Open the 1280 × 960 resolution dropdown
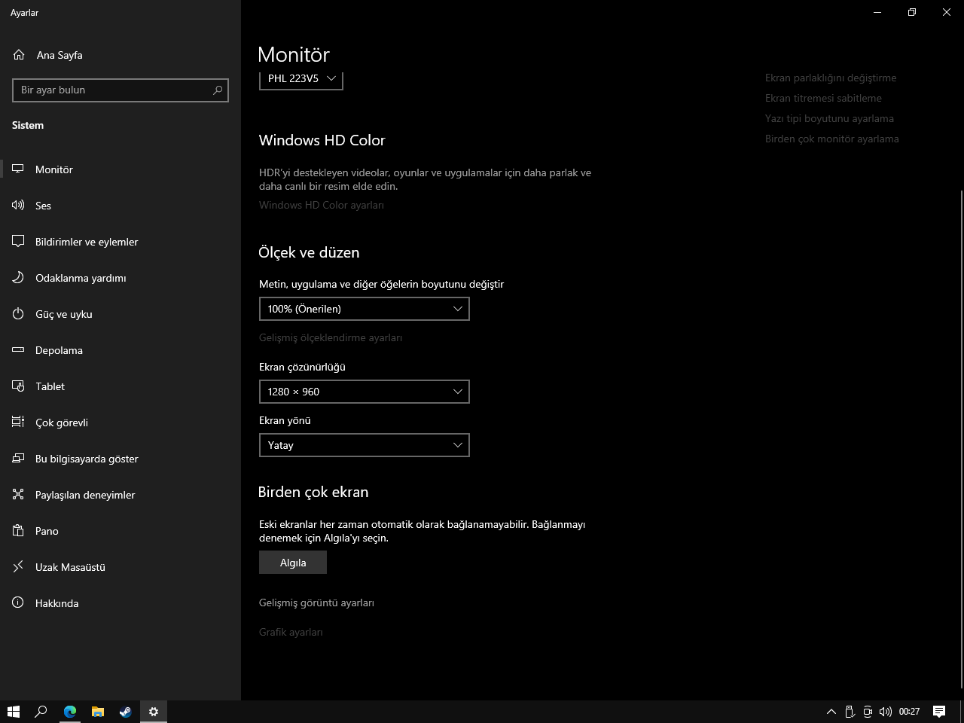 365,392
